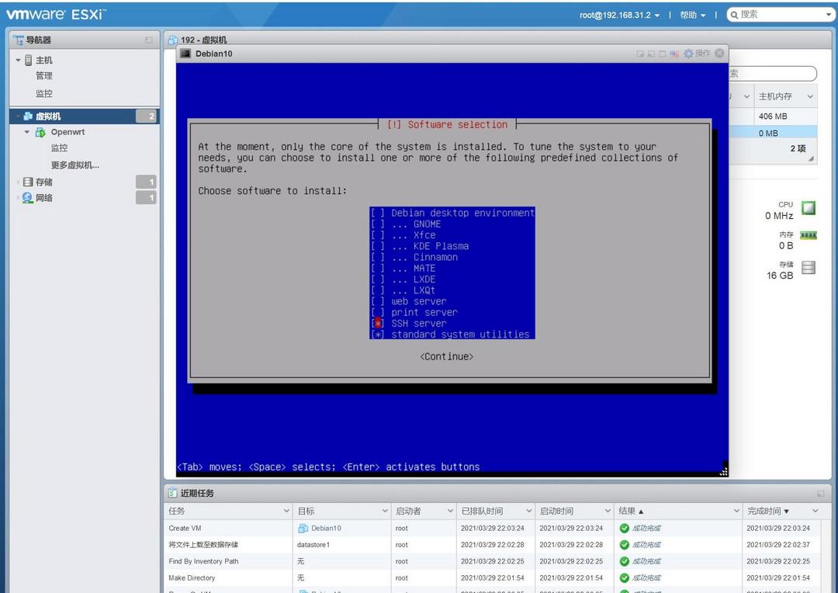Viewport: 838px width, 593px height.
Task: Click the Recent Tasks panel icon
Action: (172, 493)
